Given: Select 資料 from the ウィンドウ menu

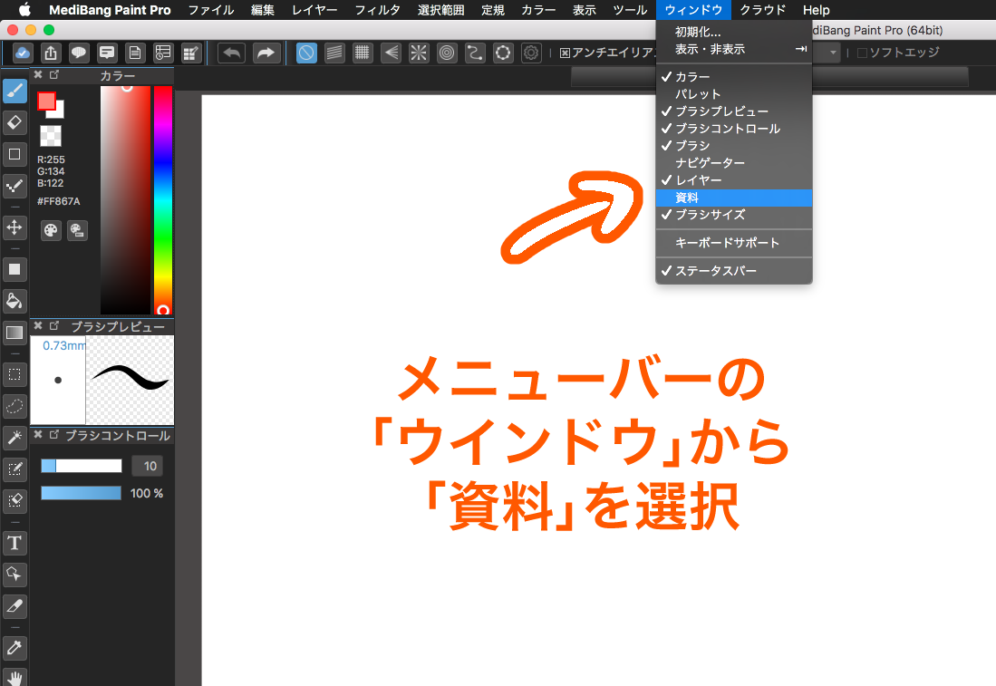Looking at the screenshot, I should 734,198.
